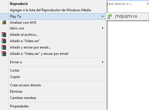This screenshot has height=110, width=149.
Task: Open Propiedades from the context menu
Action: tap(53, 106)
